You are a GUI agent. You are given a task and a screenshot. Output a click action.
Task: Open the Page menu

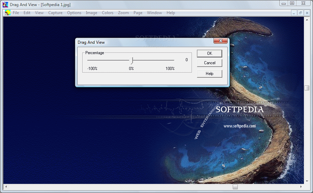(x=138, y=13)
